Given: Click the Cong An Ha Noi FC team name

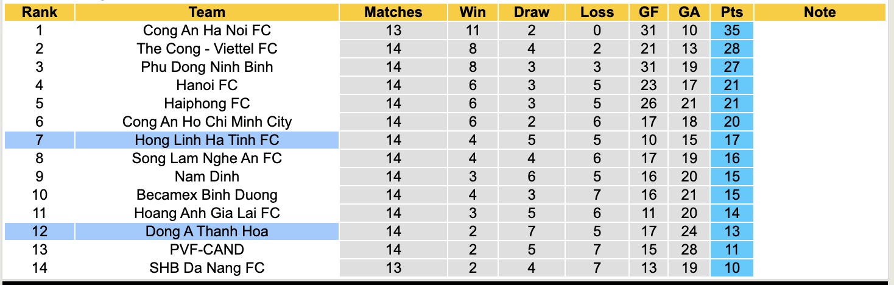Looking at the screenshot, I should [207, 30].
